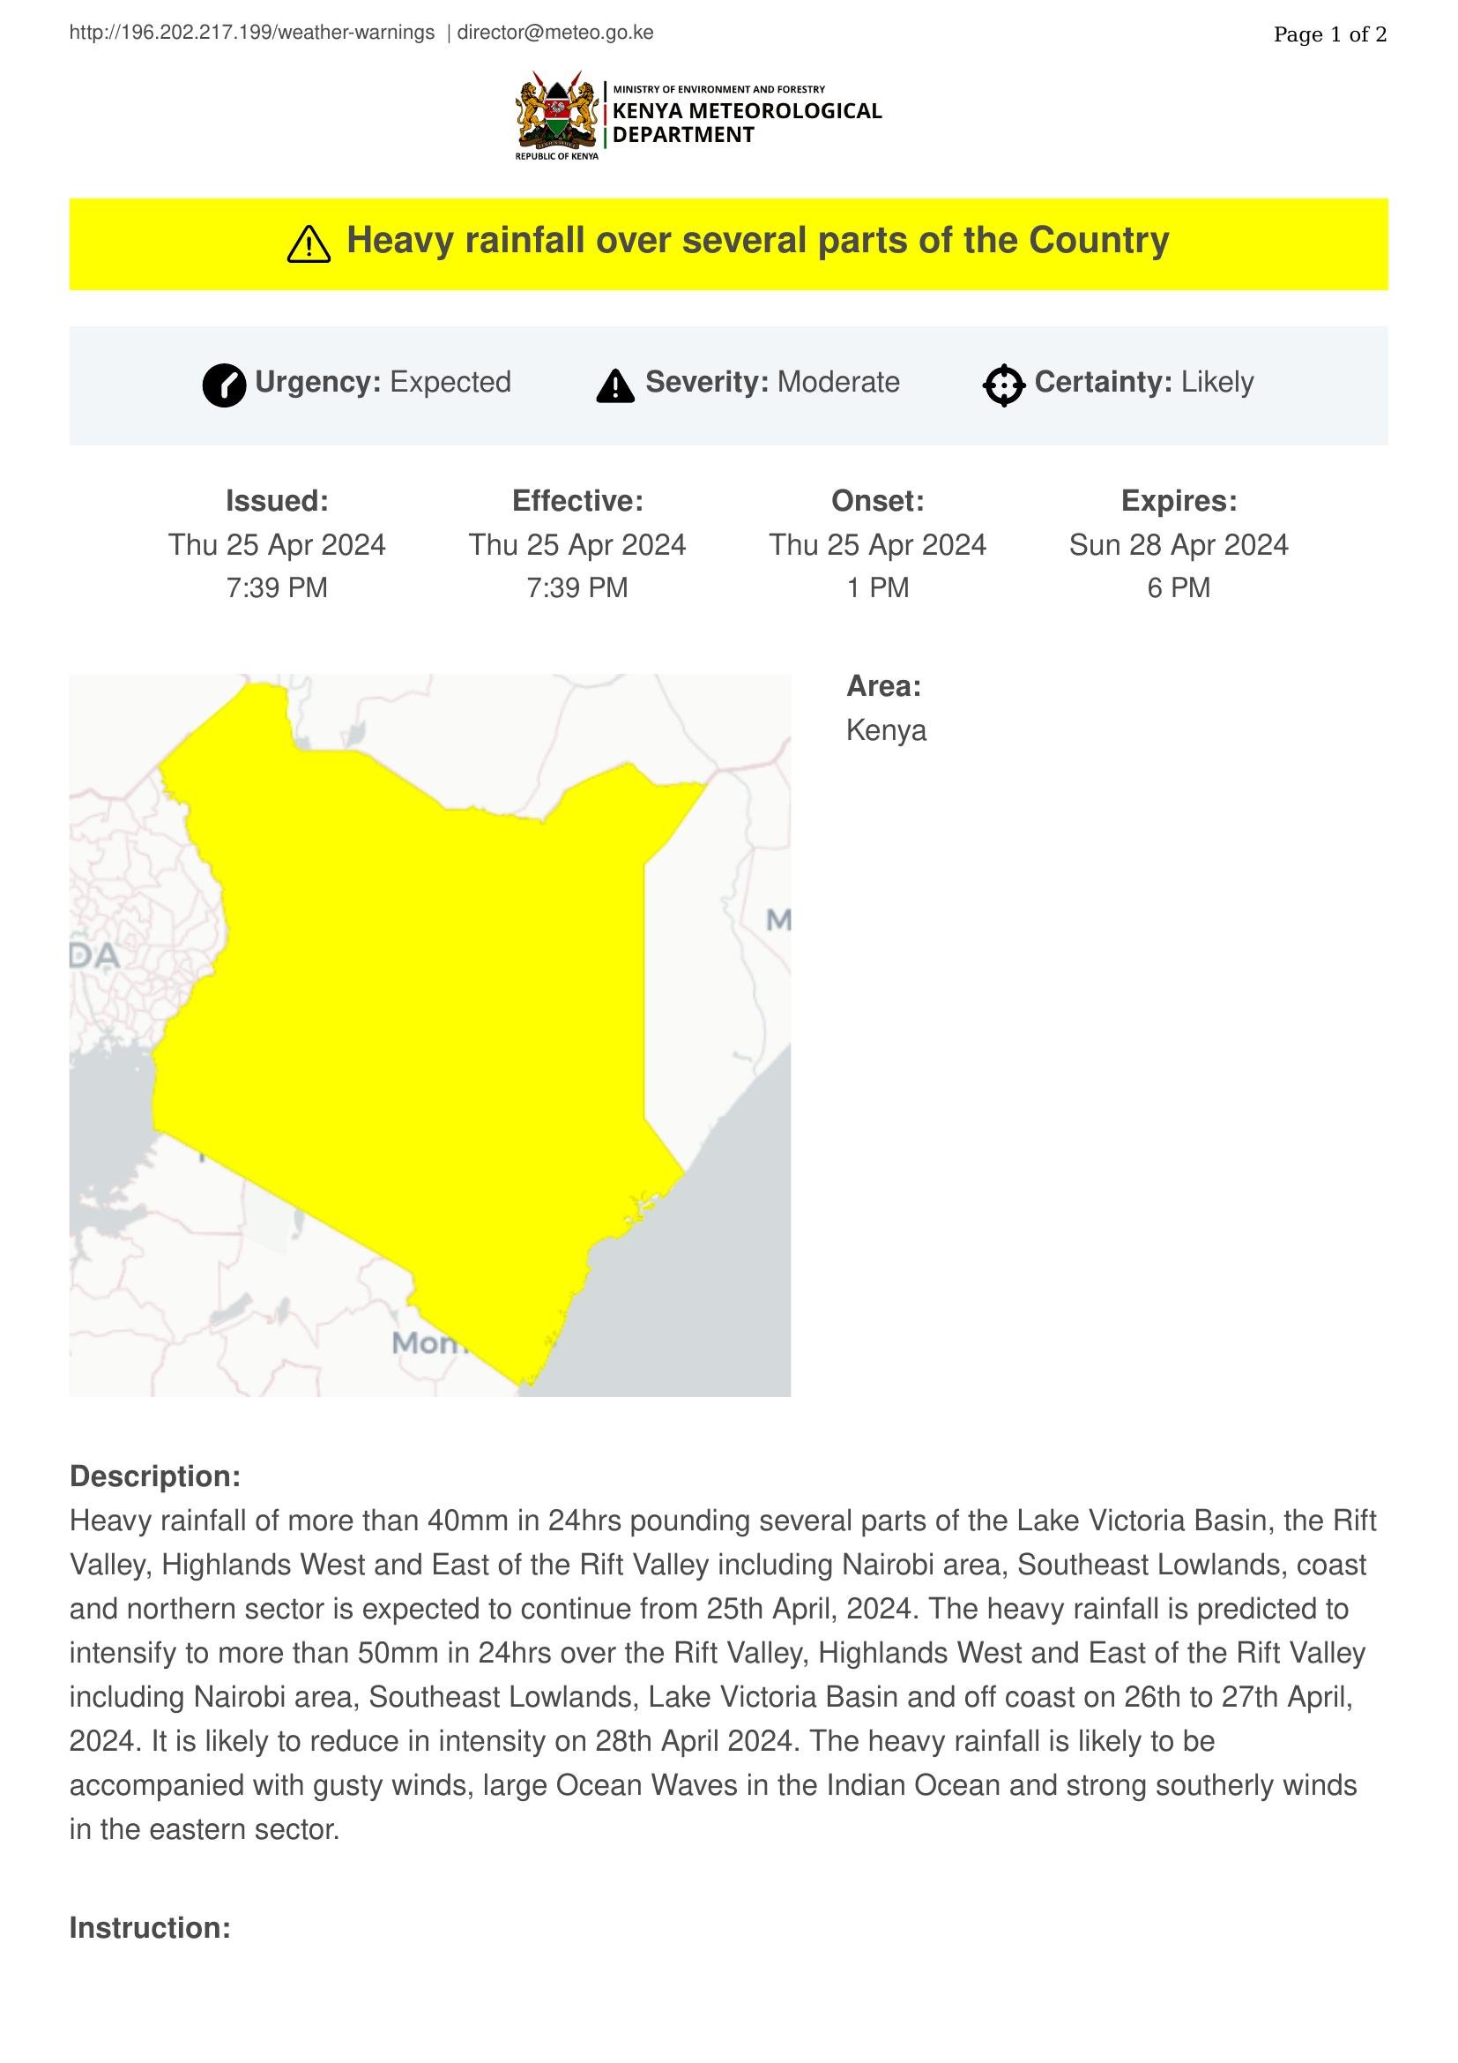Click the Kenya coat of arms logo
This screenshot has height=2063, width=1458.
pyautogui.click(x=556, y=115)
